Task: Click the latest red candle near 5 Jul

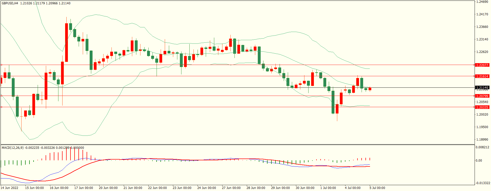Action: [370, 89]
